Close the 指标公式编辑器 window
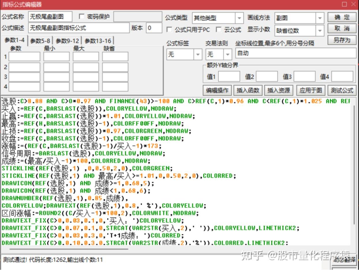Image resolution: width=359 pixels, height=270 pixels. (353, 4)
